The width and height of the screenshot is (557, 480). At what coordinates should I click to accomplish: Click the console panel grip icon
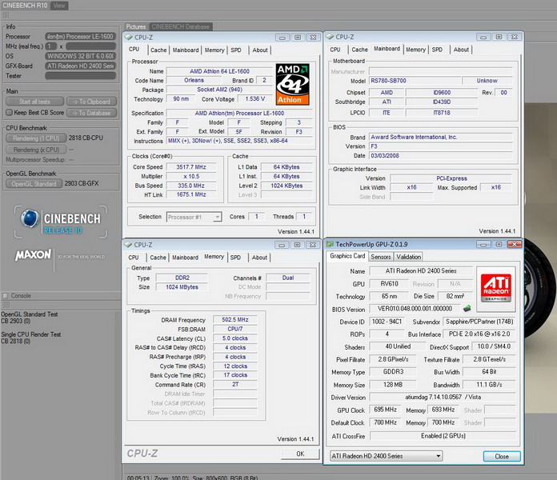tap(6, 305)
